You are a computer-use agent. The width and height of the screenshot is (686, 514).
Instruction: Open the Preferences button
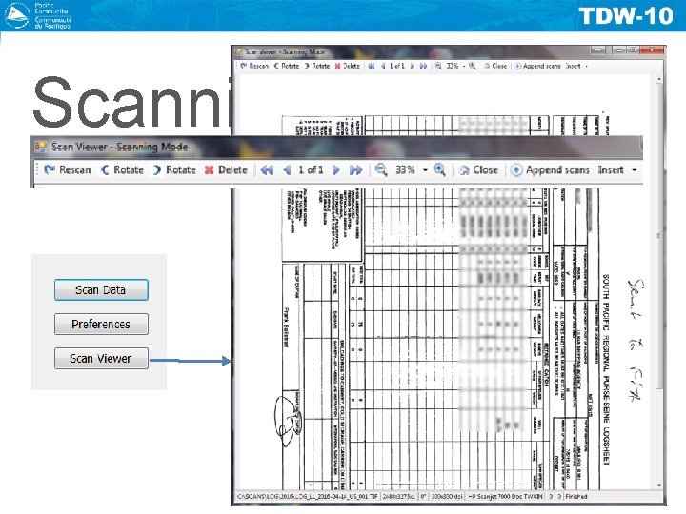[101, 325]
